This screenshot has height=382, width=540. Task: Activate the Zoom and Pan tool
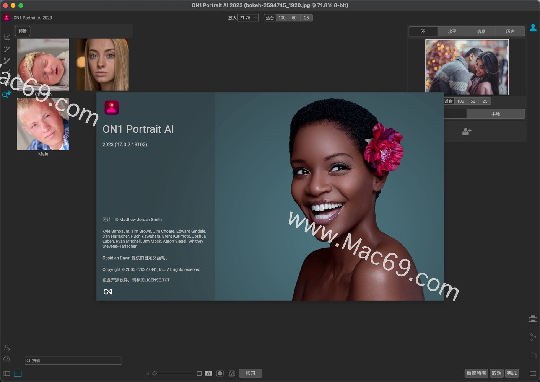pyautogui.click(x=7, y=95)
